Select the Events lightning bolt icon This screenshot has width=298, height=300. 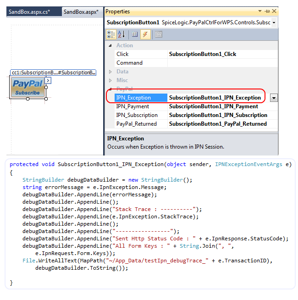(x=145, y=34)
